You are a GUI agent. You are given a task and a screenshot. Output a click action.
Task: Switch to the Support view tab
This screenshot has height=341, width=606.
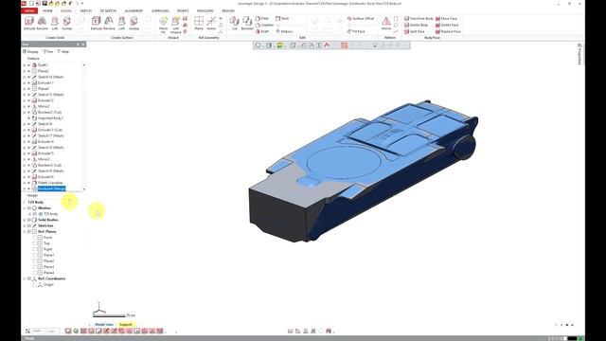[126, 324]
